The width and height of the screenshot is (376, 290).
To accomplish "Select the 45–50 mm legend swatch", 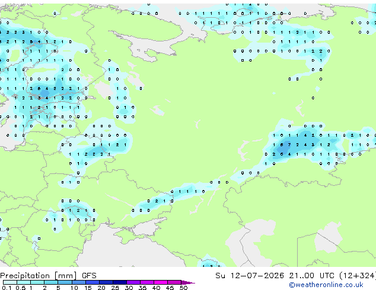I will point(174,282).
